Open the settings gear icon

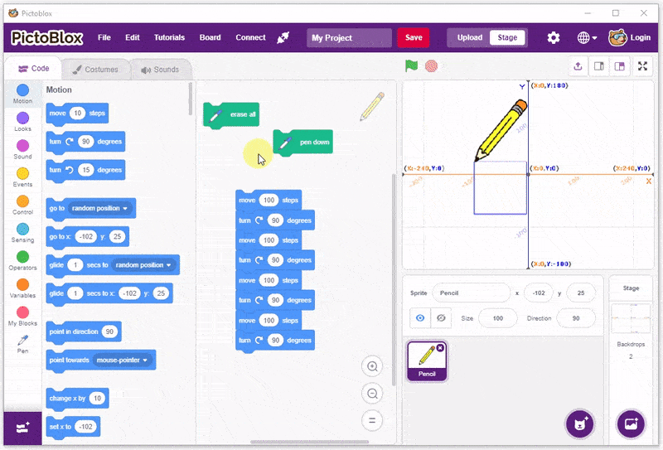click(x=554, y=37)
